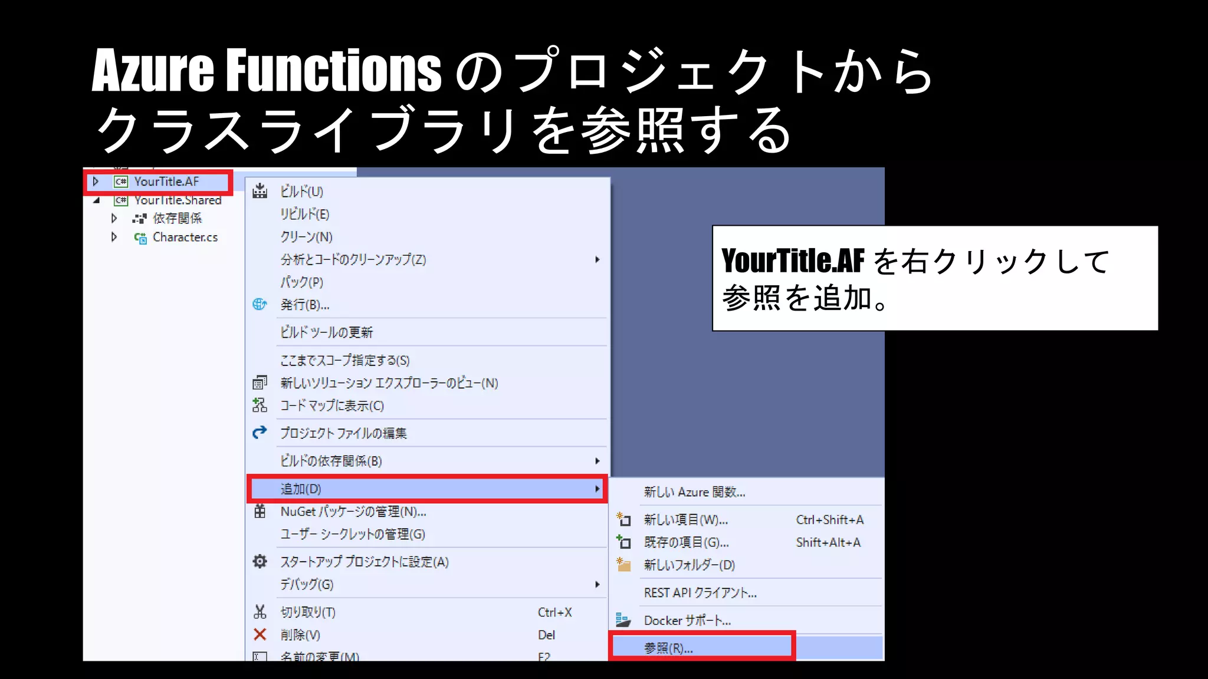Select 参照(R)... in the submenu
This screenshot has width=1208, height=679.
coord(747,647)
